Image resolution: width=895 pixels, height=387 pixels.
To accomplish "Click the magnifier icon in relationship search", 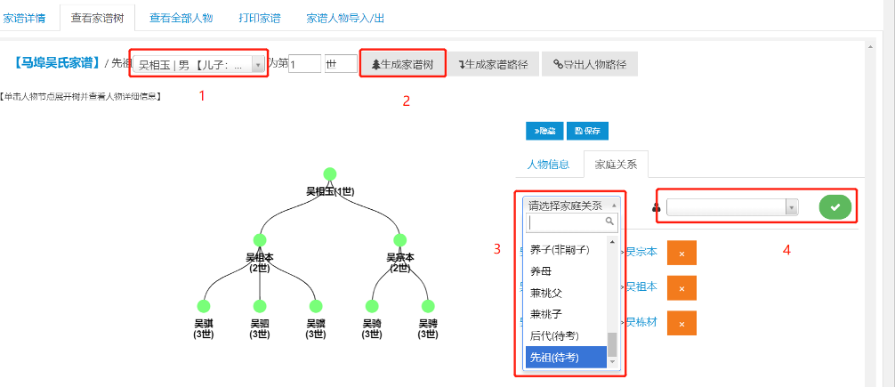I will (610, 222).
